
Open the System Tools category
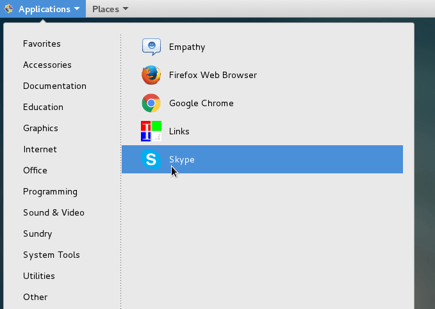click(51, 255)
